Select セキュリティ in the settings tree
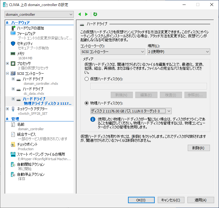The height and width of the screenshot is (208, 219). pyautogui.click(x=25, y=44)
